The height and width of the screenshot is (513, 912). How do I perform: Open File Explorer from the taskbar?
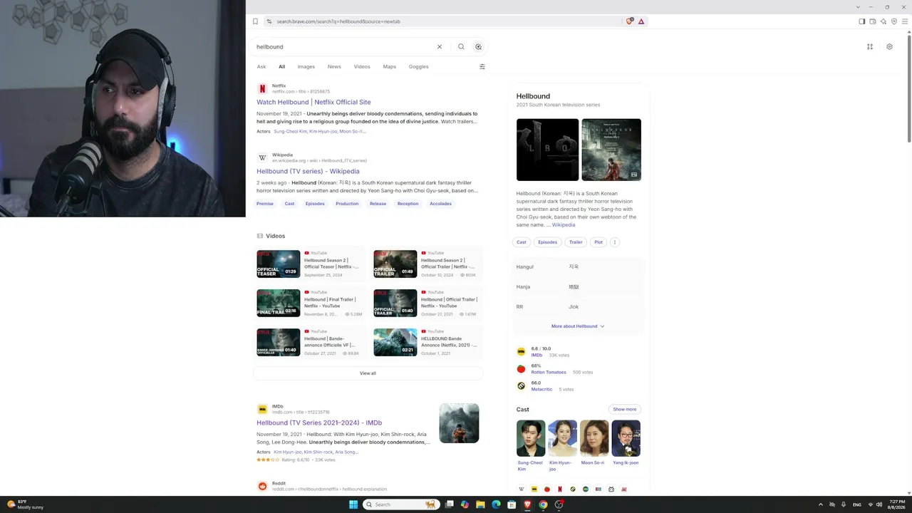tap(480, 504)
